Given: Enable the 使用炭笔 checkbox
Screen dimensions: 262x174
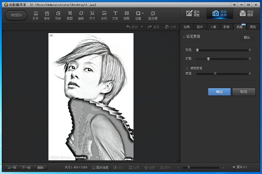Looking at the screenshot, I should click(x=187, y=68).
